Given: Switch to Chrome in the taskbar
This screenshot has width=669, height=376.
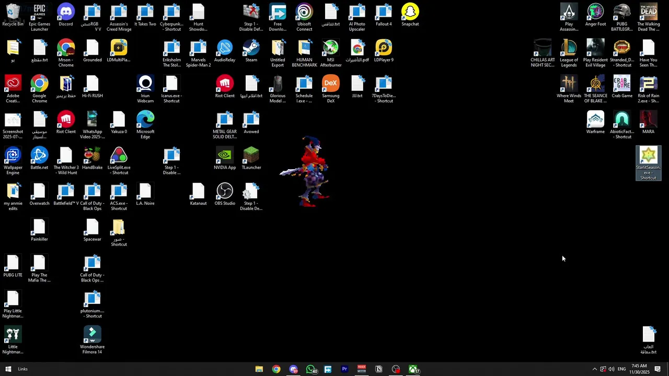Looking at the screenshot, I should (x=276, y=369).
